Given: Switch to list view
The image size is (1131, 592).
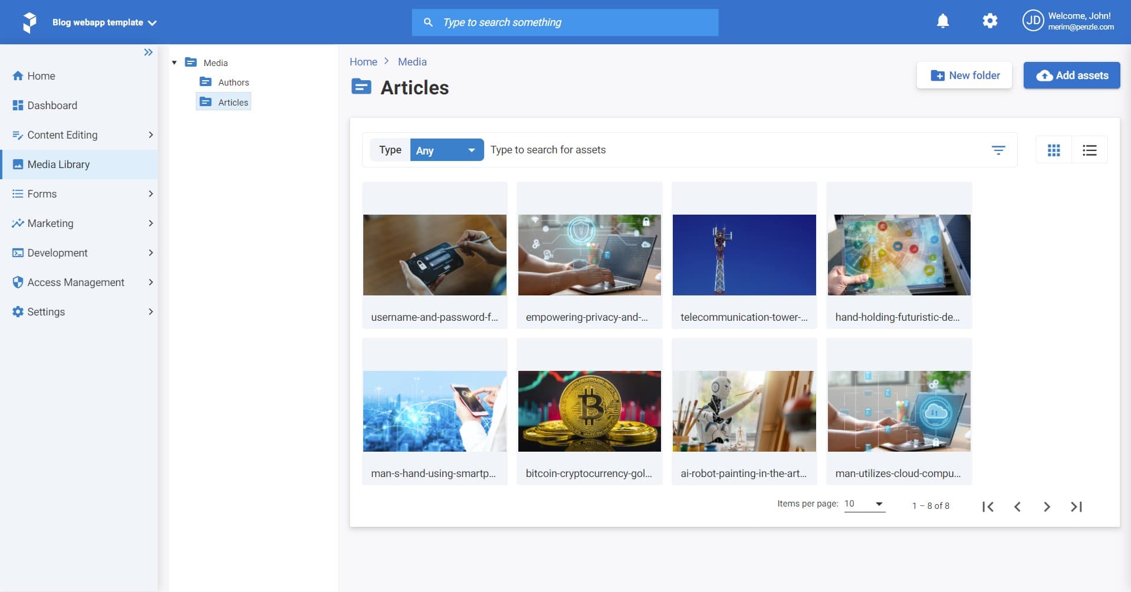Looking at the screenshot, I should coord(1089,150).
